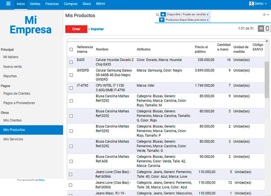Sort by 'Nombre:' column header

(x=102, y=49)
